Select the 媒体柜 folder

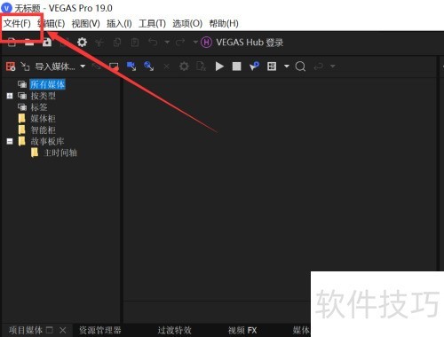[44, 119]
